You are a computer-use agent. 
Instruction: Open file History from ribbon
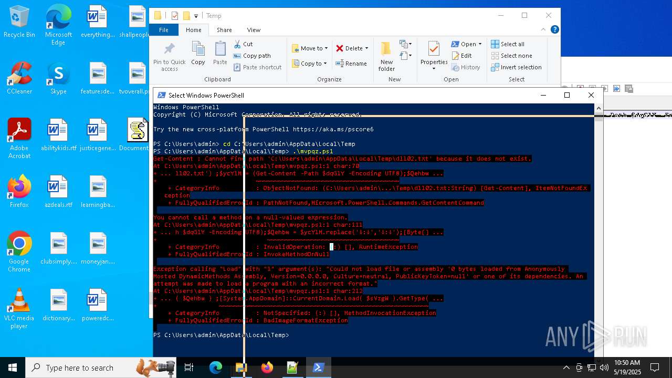coord(465,67)
